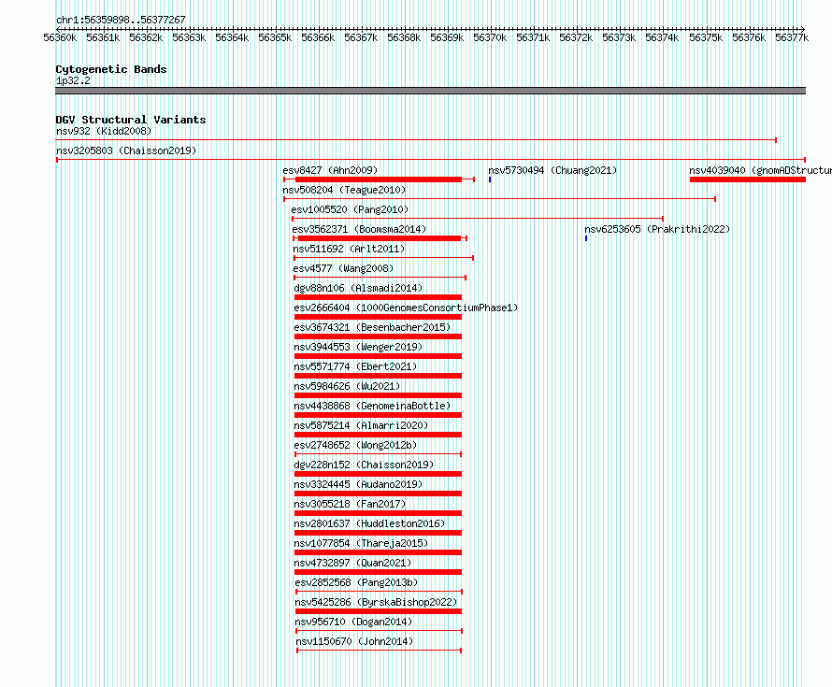Select the dgv228n152 (Chaisson2019) label
Image resolution: width=832 pixels, height=687 pixels.
point(364,465)
